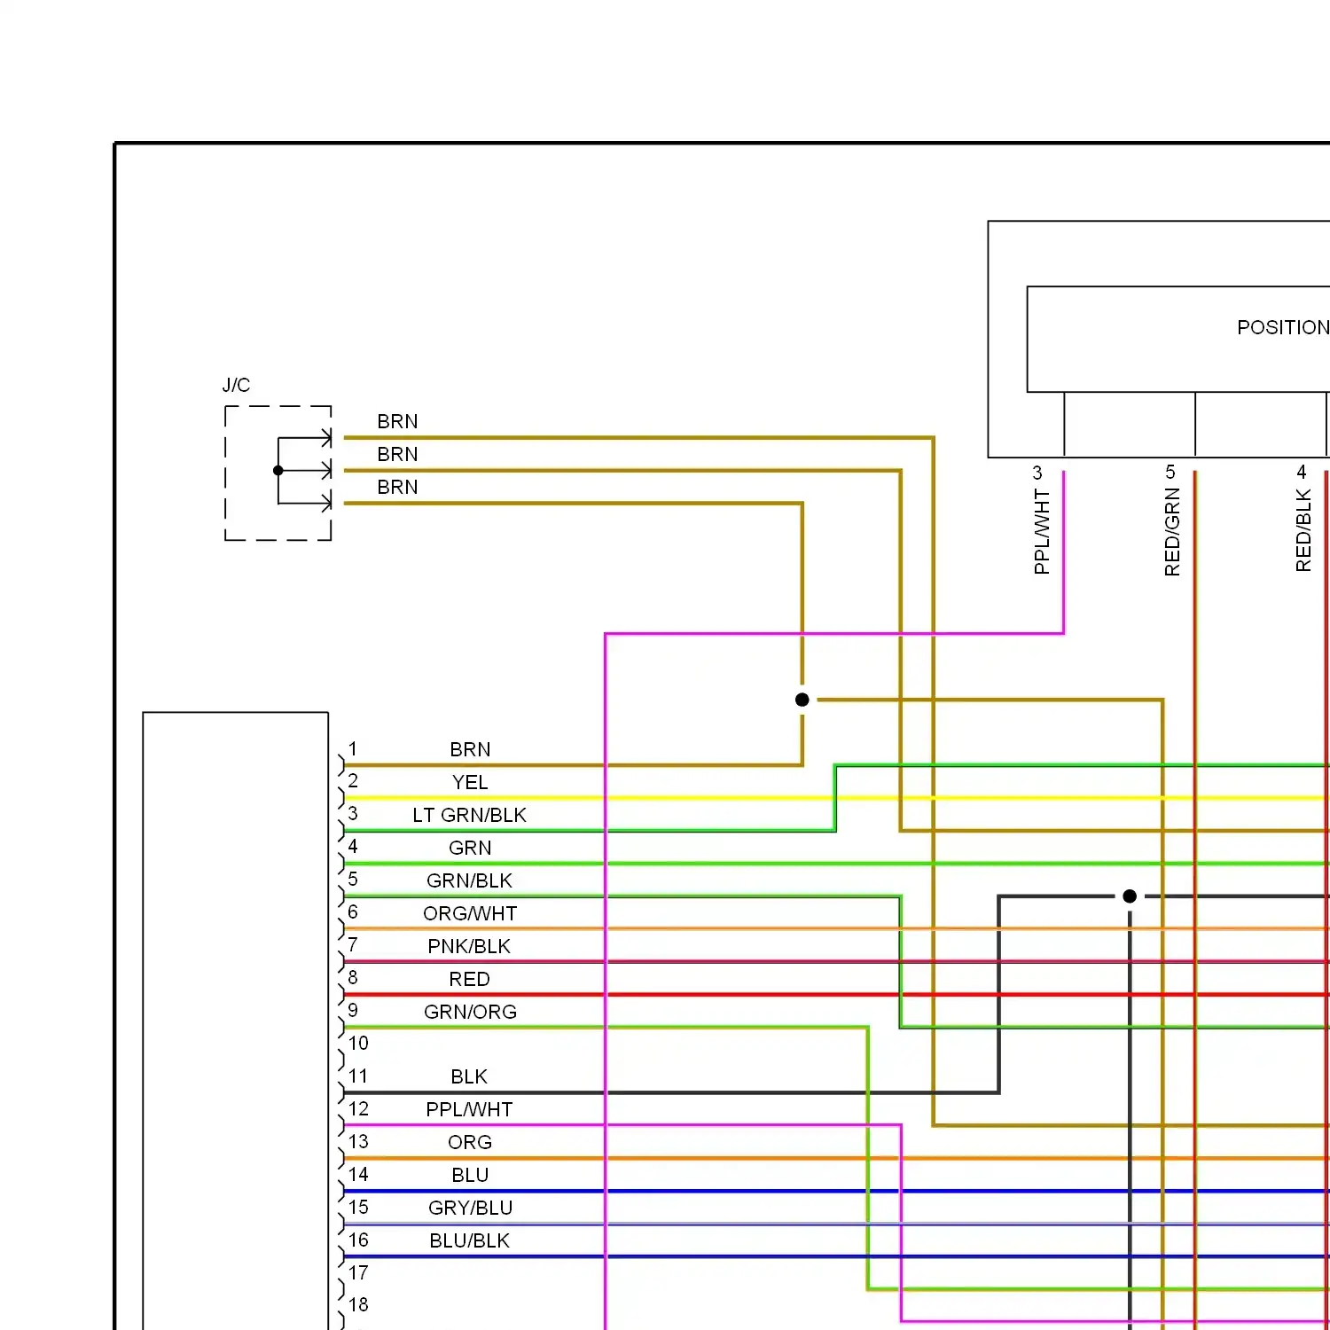Click the J/C junction connector label
The height and width of the screenshot is (1330, 1330).
[236, 385]
